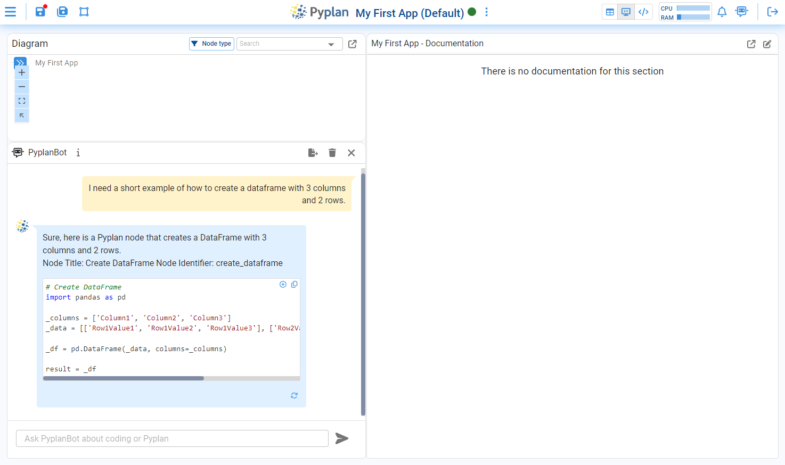Open the notifications bell

coord(722,12)
